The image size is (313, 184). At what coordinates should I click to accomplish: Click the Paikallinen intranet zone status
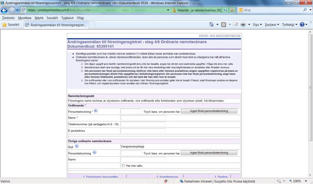pyautogui.click(x=217, y=181)
